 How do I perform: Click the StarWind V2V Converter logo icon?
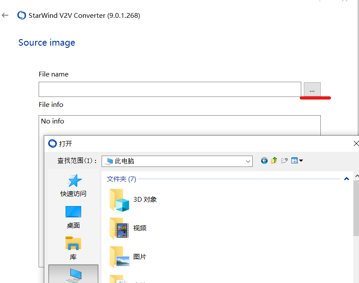point(22,15)
